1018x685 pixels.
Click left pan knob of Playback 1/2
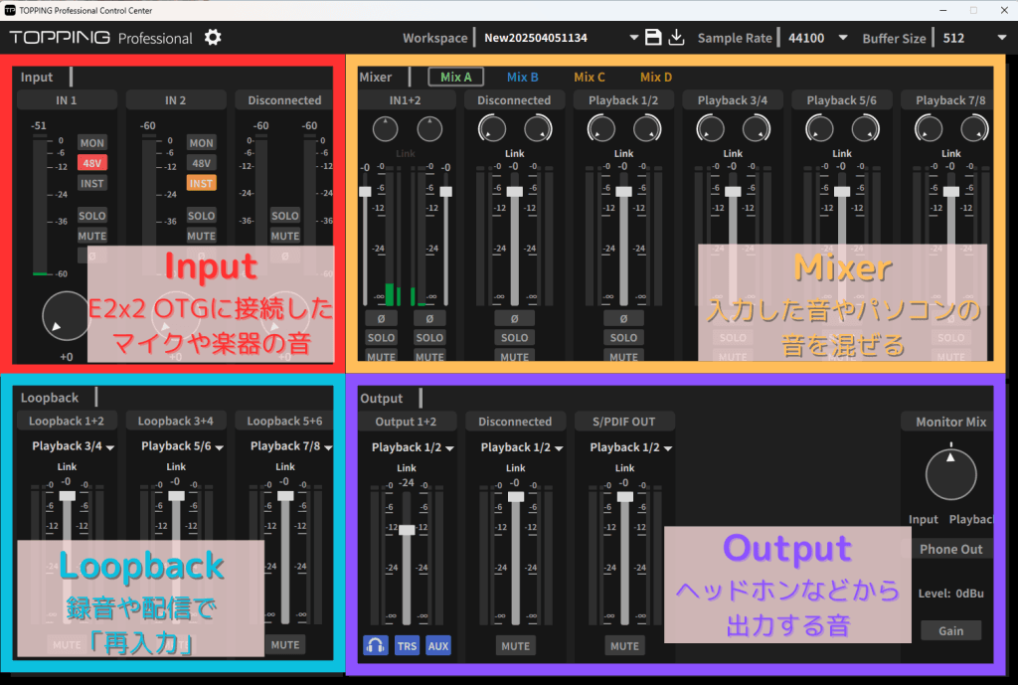(600, 128)
